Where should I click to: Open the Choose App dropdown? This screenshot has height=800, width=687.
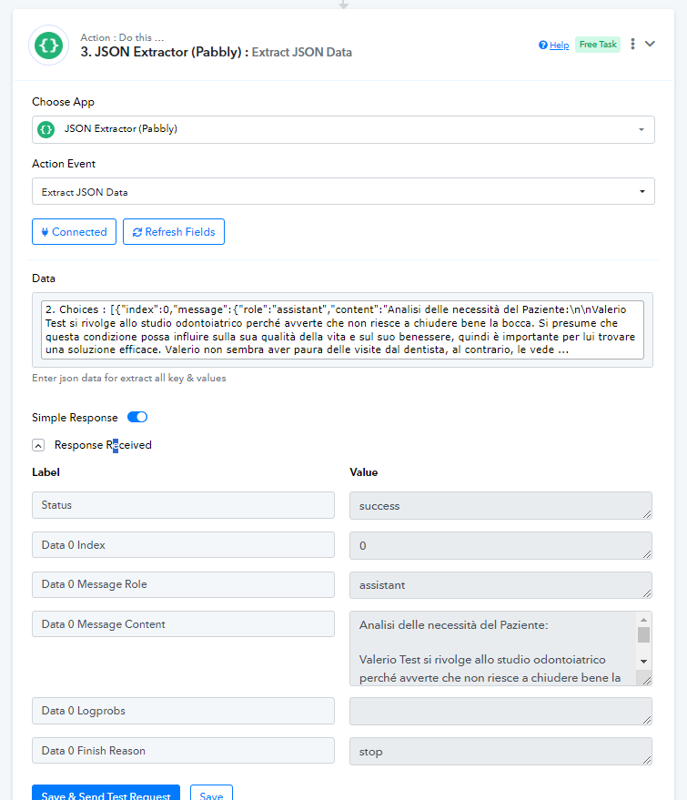click(343, 129)
